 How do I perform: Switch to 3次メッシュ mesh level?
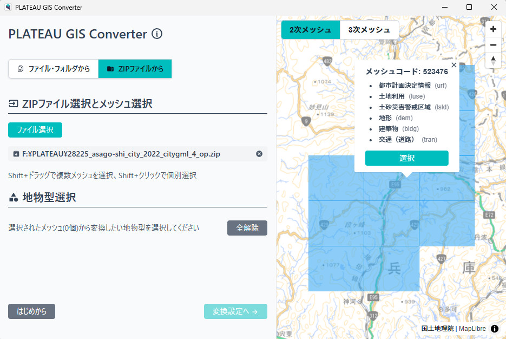369,30
